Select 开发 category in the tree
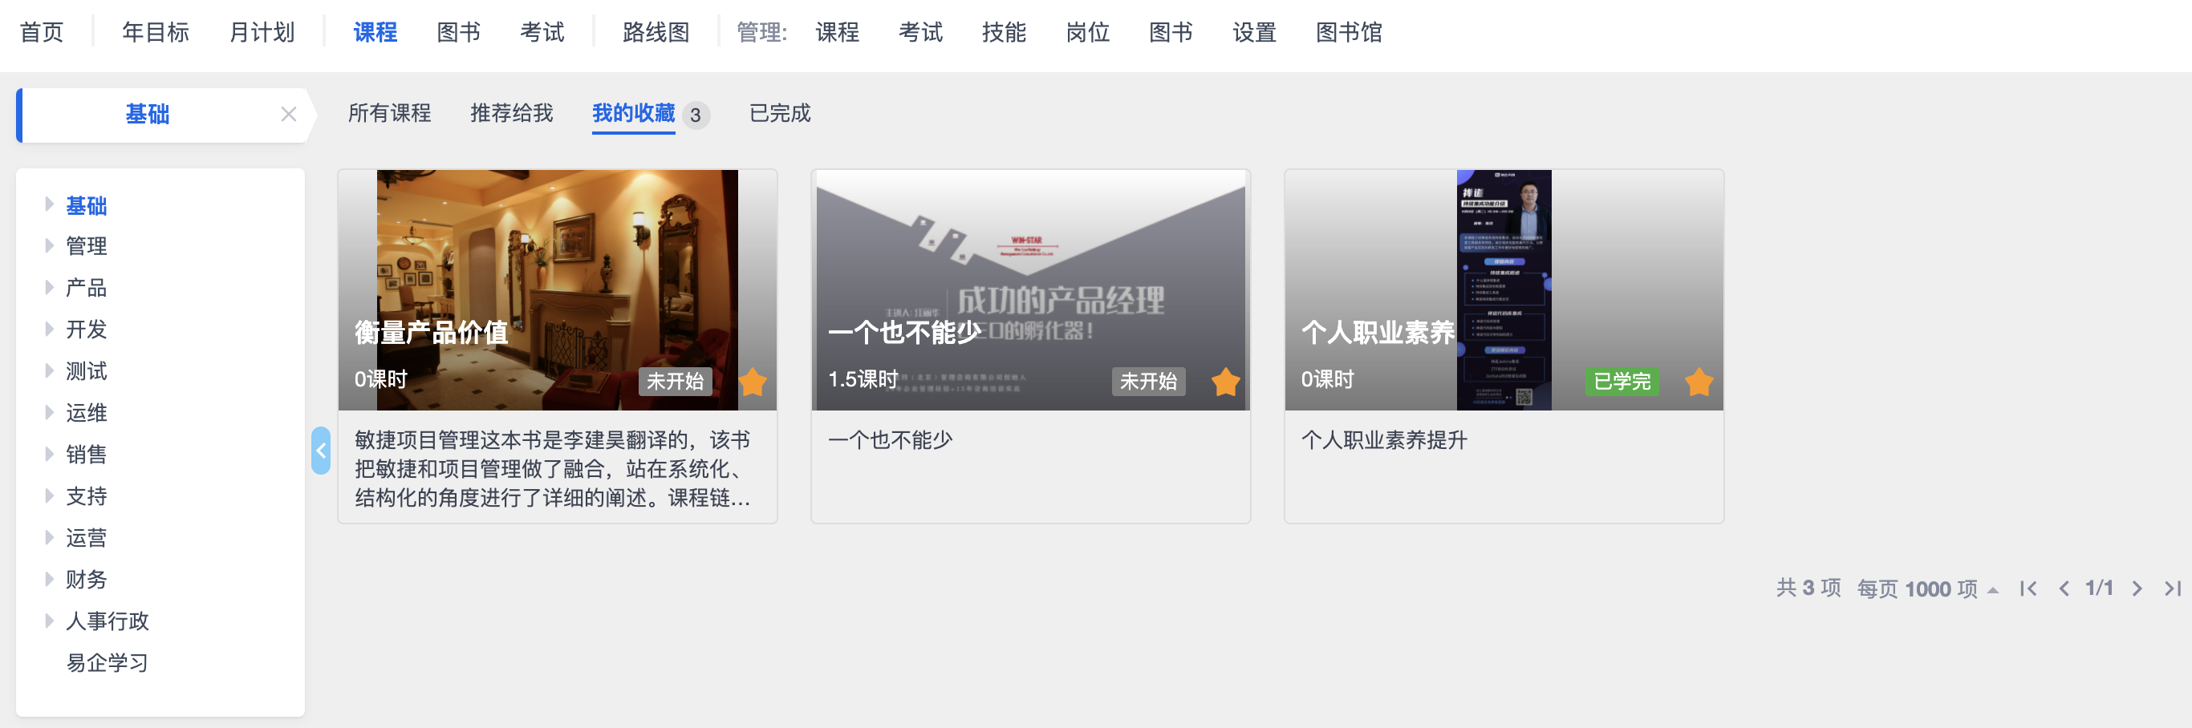Viewport: 2192px width, 728px height. (x=86, y=330)
